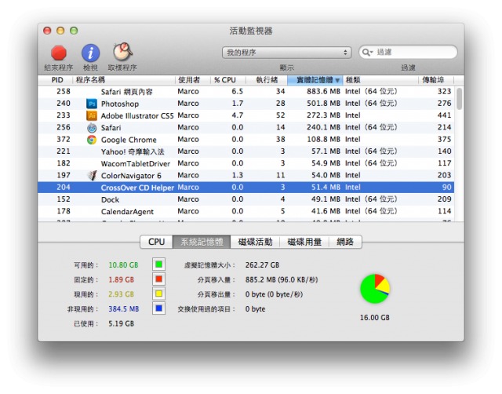This screenshot has height=394, width=502.
Task: Select the Adobe Illustrator Ai icon
Action: [x=92, y=115]
